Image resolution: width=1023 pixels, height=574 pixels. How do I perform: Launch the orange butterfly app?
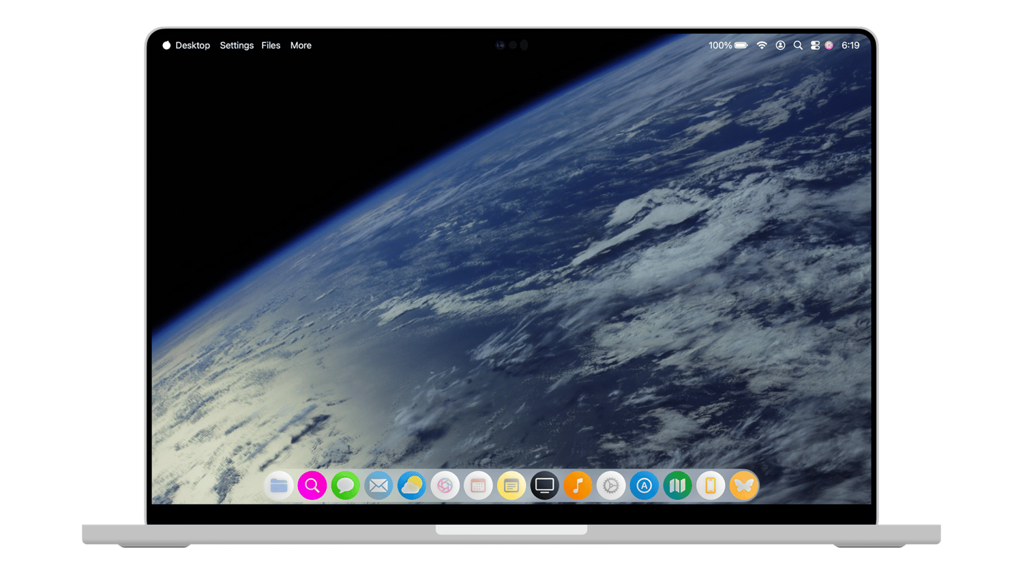[x=743, y=485]
